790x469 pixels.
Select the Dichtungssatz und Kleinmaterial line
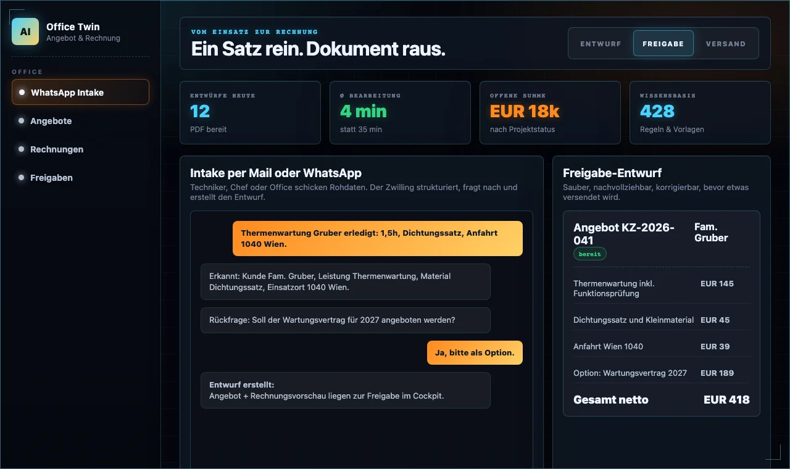tap(662, 320)
